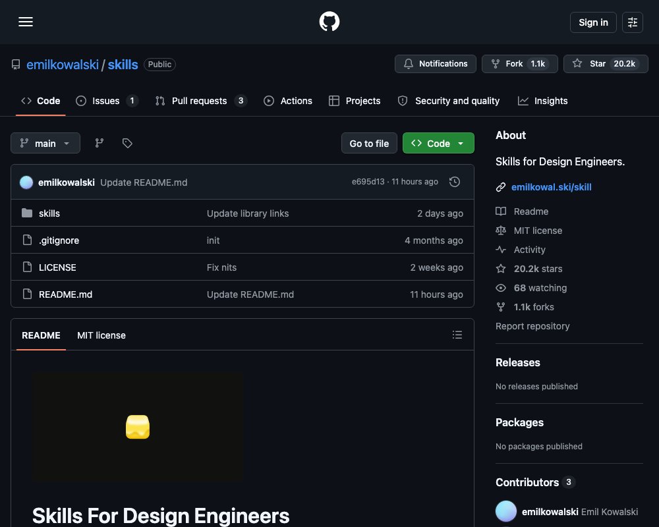Open commit hash e695d13
The image size is (659, 527).
pyautogui.click(x=368, y=182)
